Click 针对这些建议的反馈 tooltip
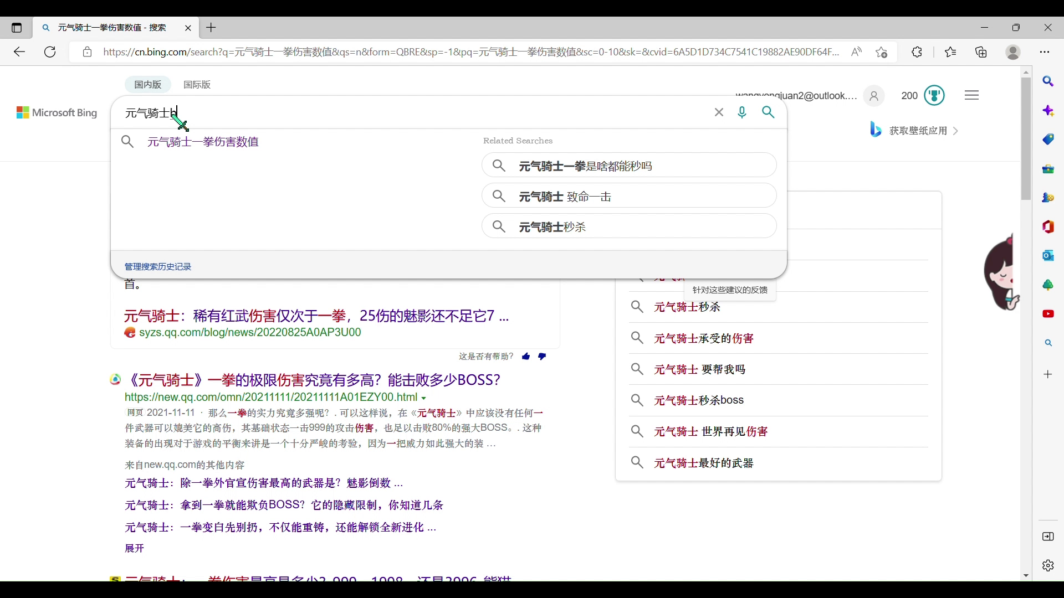This screenshot has height=598, width=1064. [x=730, y=290]
